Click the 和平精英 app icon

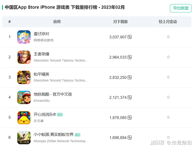pos(24,77)
